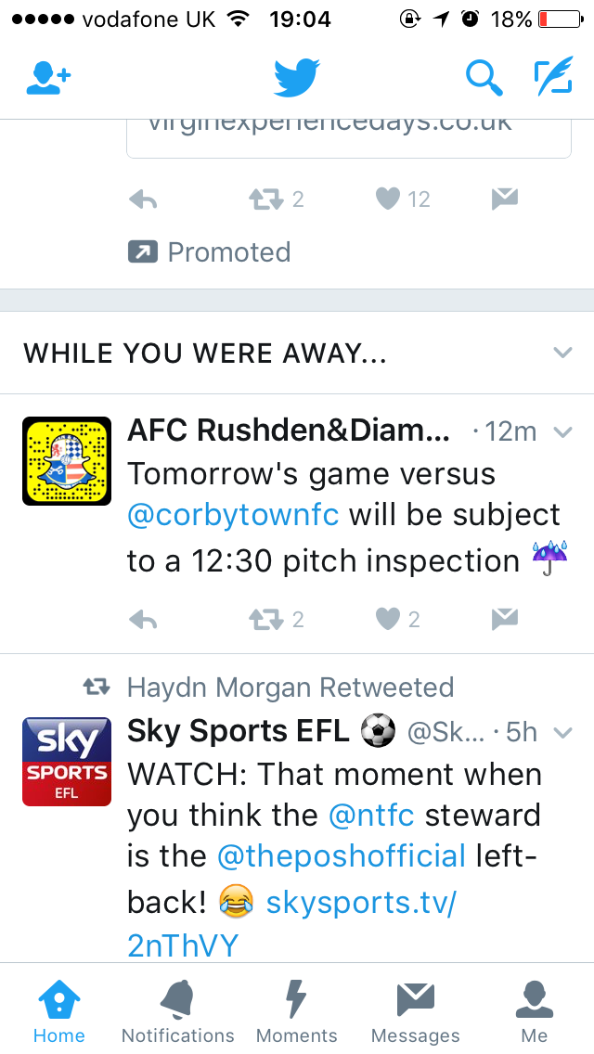Send the AFC Rushden tweet via direct message
The width and height of the screenshot is (594, 1054).
point(504,618)
